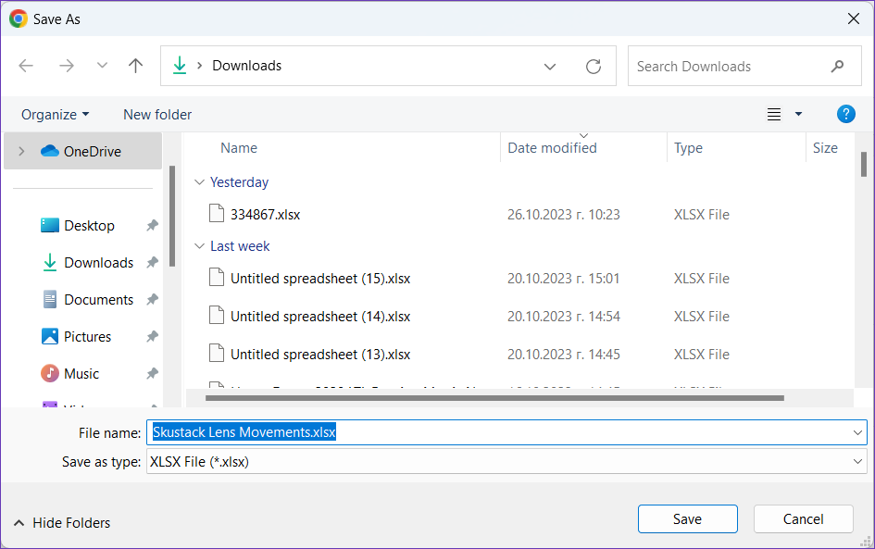Click New folder in the toolbar

click(157, 115)
